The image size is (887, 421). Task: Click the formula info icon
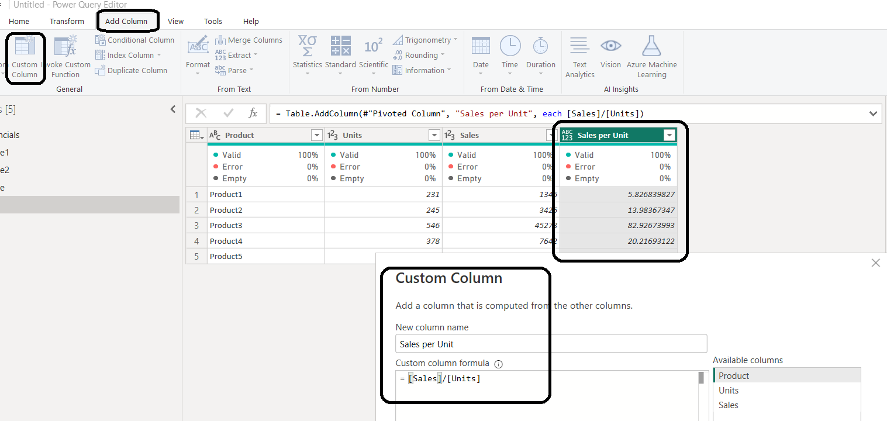point(498,364)
